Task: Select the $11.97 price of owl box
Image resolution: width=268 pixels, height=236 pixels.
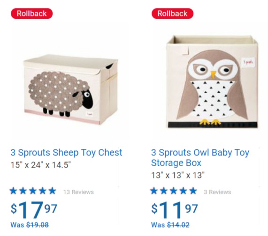Action: (x=175, y=210)
